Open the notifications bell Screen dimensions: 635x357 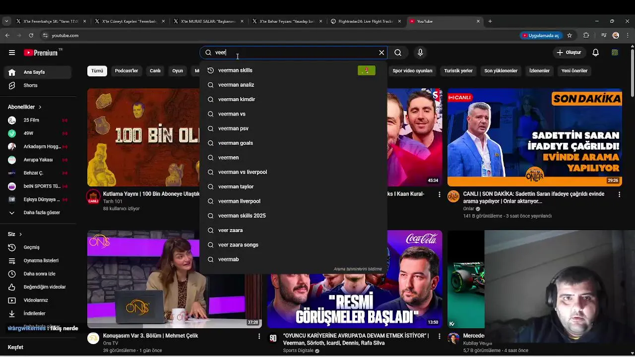point(595,53)
